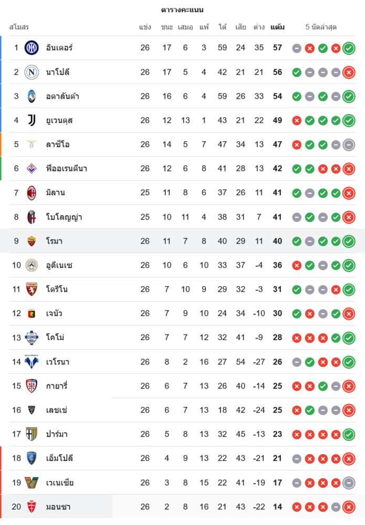Click the Parma club crest icon

32,434
